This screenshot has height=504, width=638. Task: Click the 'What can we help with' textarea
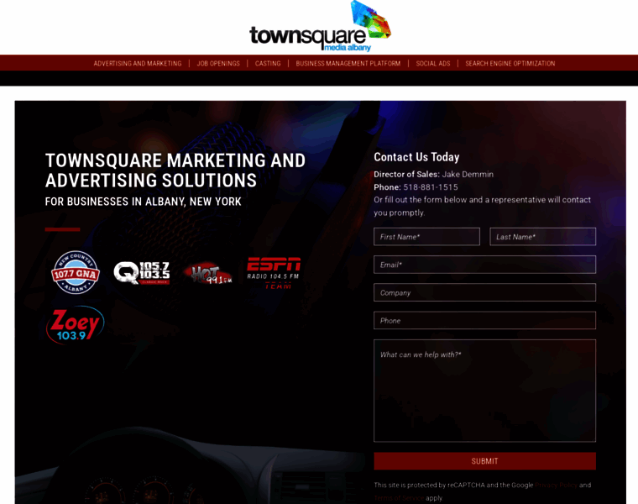484,391
